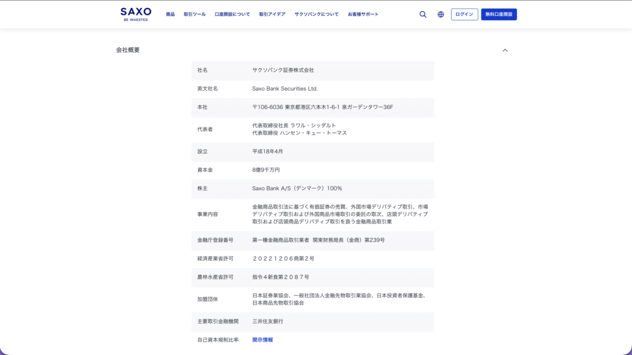Click the 加盟団体 row label
This screenshot has height=355, width=632.
pos(207,299)
